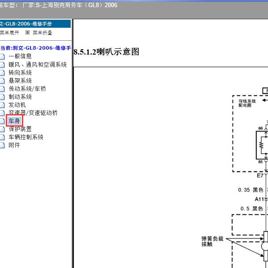The width and height of the screenshot is (268, 268).
Task: Click the folder icon beside 传动系统/车桥
Action: pyautogui.click(x=2, y=89)
